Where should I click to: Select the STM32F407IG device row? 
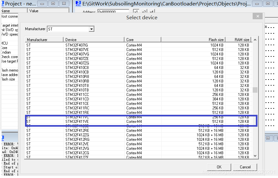[x=138, y=45]
